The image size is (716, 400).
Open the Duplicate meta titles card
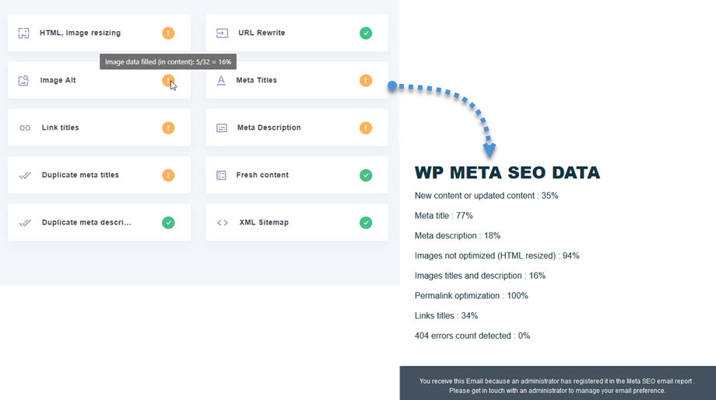[80, 176]
